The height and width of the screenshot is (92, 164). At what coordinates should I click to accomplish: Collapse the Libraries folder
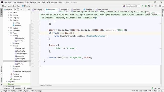click(x=8, y=20)
